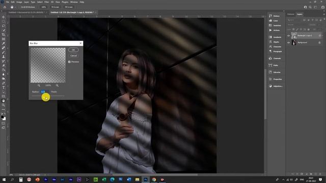Select the Hand tool
Viewport: 326px width, 183px height.
pyautogui.click(x=4, y=101)
